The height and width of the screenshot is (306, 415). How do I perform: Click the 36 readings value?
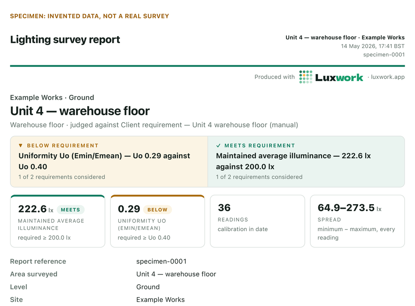(x=224, y=208)
